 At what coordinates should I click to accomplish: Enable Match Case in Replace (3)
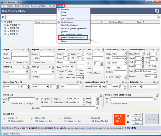[x=33, y=62]
